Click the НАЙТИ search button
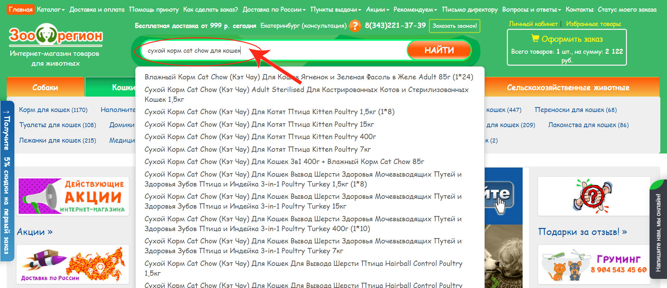Screen dimensions: 667x288 point(439,50)
